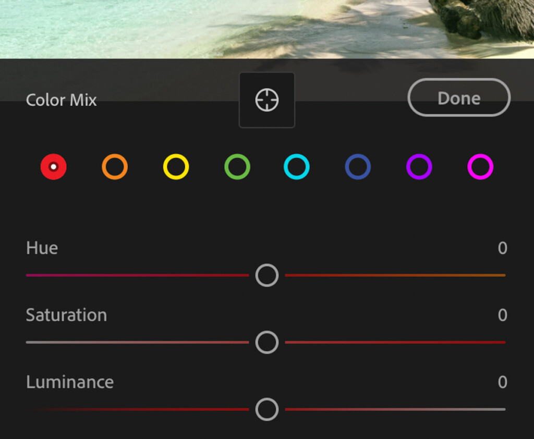
Task: Choose the aqua color circle
Action: (297, 166)
